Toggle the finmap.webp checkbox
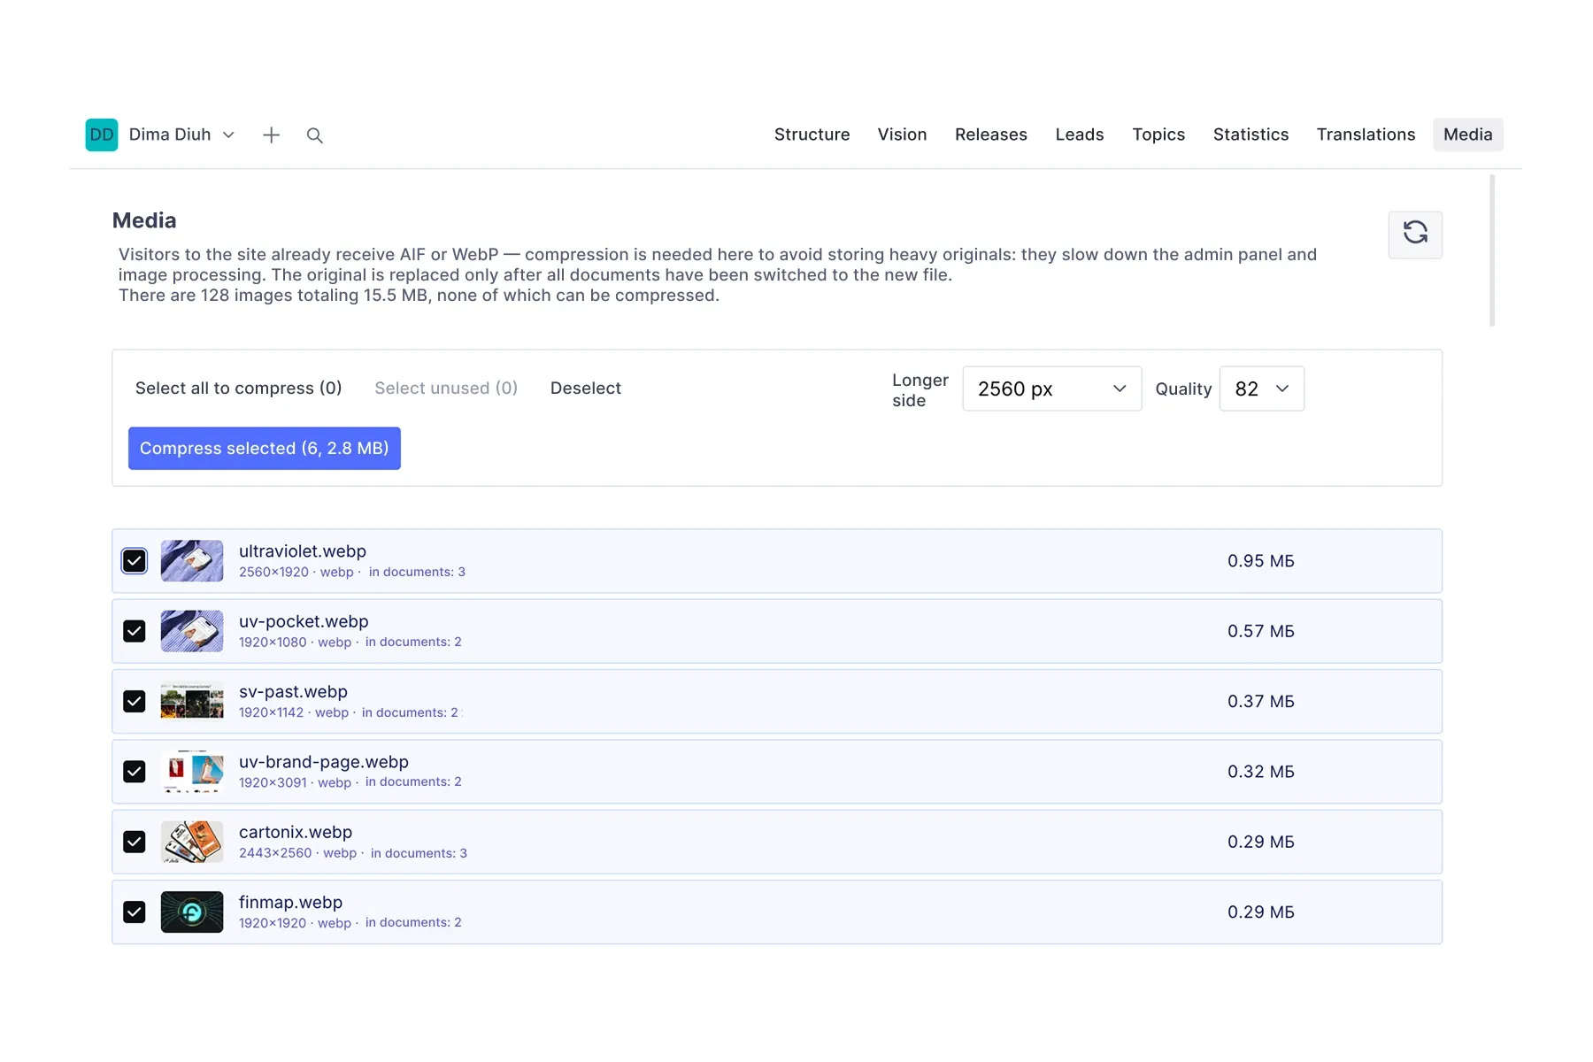Image resolution: width=1593 pixels, height=1062 pixels. [135, 912]
